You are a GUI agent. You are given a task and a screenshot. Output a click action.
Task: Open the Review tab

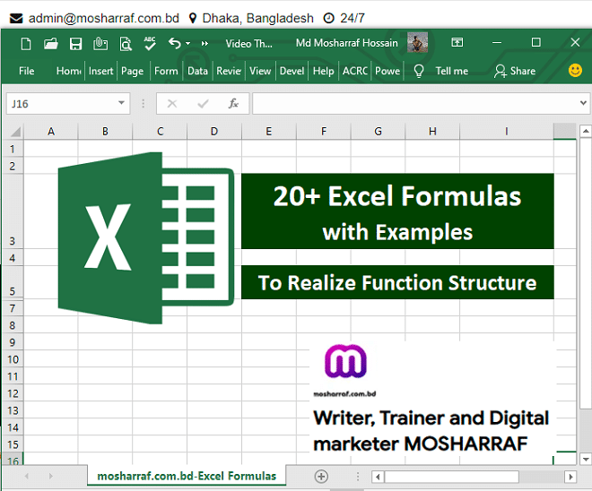pos(229,71)
